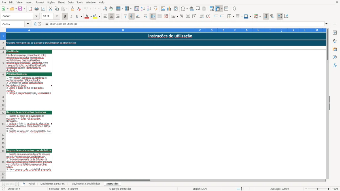Increase the indent

click(x=216, y=16)
